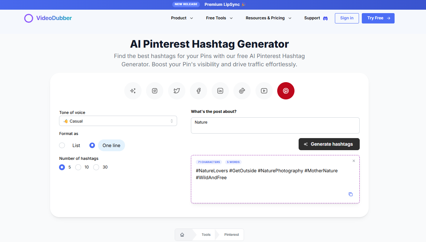This screenshot has width=426, height=242.
Task: Click the home icon in breadcrumbs
Action: click(x=182, y=235)
